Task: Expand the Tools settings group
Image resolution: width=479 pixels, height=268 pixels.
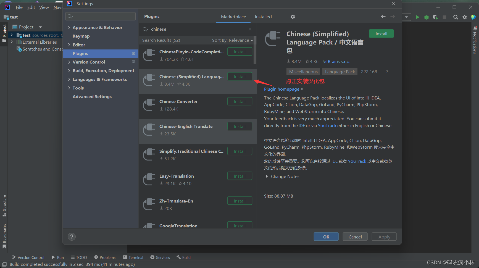Action: 69,88
